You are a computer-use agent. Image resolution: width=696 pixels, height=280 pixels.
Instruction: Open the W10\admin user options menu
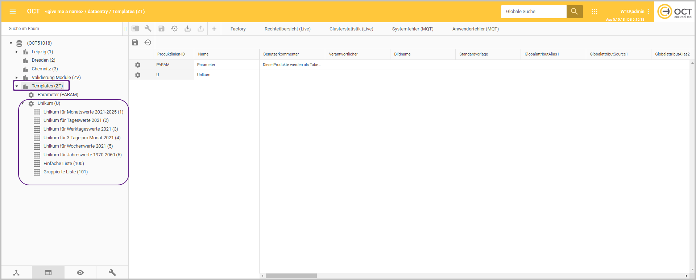pos(648,12)
